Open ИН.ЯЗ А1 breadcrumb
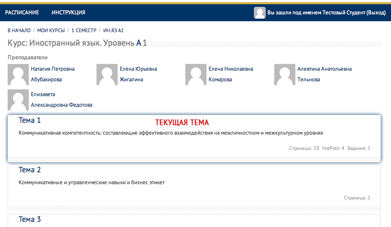Screen dimensions: 391x227 tap(113, 30)
